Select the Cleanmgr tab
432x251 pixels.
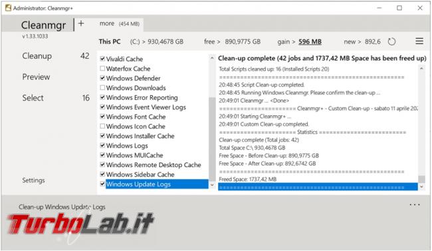click(43, 25)
